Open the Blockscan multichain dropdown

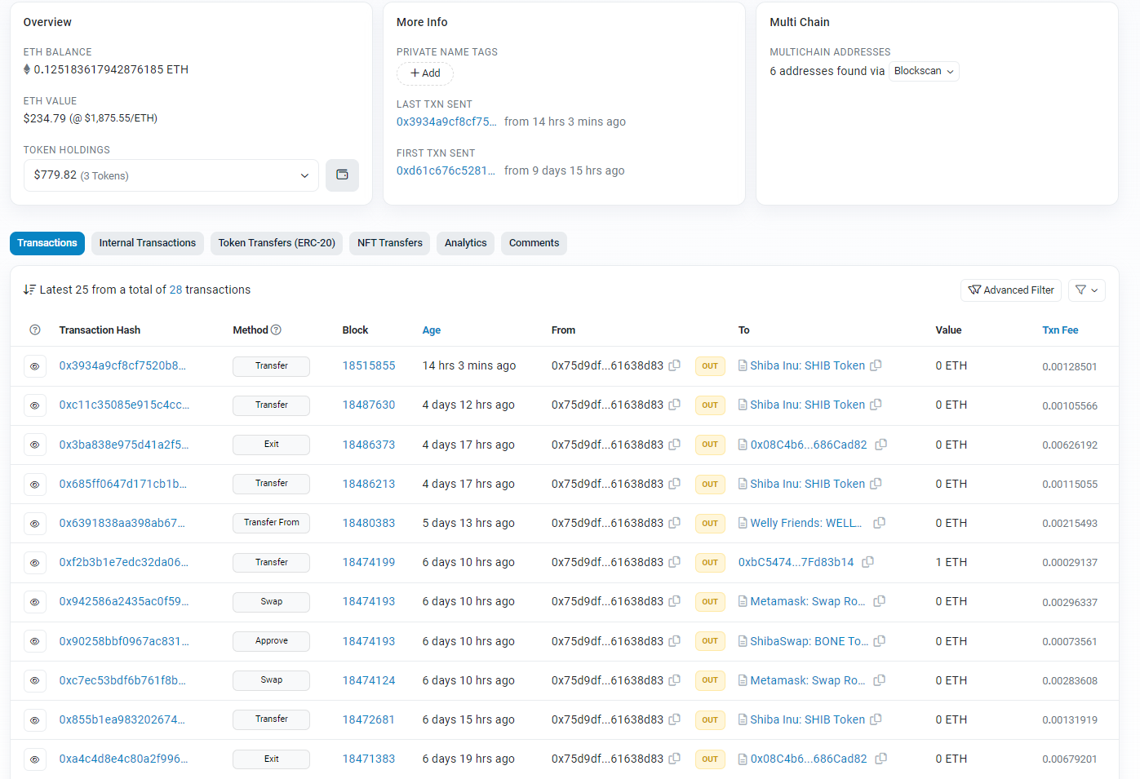click(x=924, y=72)
